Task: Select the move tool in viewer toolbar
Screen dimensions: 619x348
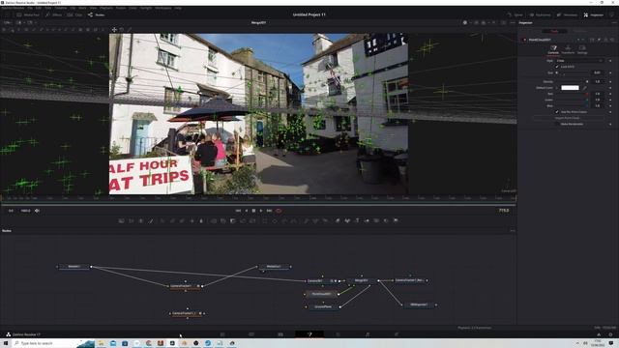Action: click(x=114, y=30)
